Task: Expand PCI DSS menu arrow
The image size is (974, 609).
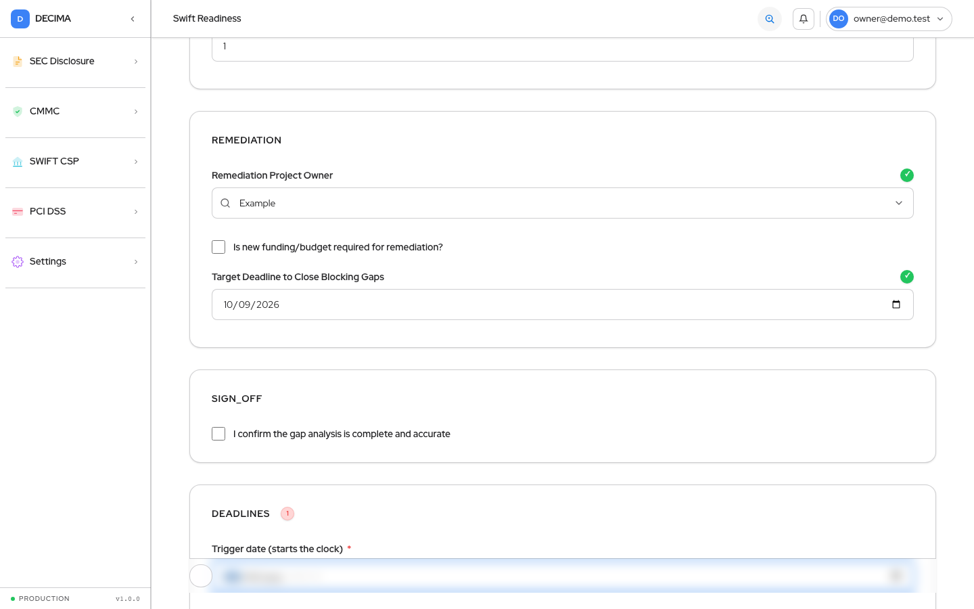Action: (136, 212)
